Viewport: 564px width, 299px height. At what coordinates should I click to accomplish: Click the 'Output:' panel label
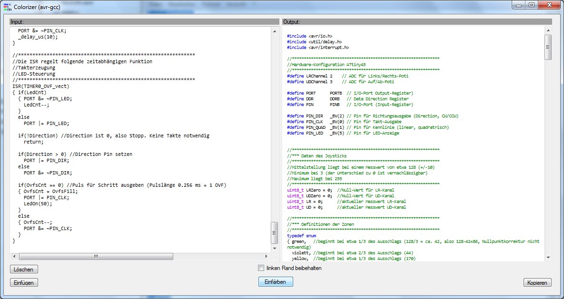(292, 22)
